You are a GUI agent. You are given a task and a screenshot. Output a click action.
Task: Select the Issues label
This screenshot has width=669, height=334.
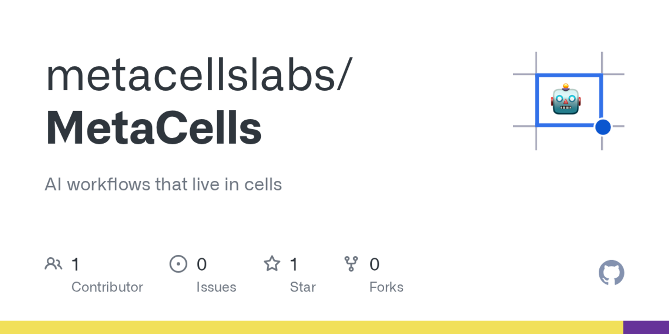(216, 287)
